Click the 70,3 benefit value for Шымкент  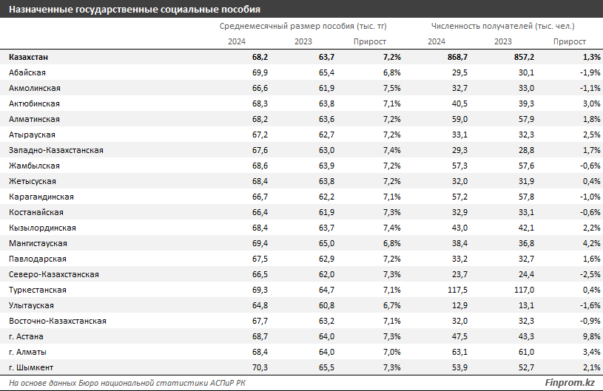[x=261, y=367]
